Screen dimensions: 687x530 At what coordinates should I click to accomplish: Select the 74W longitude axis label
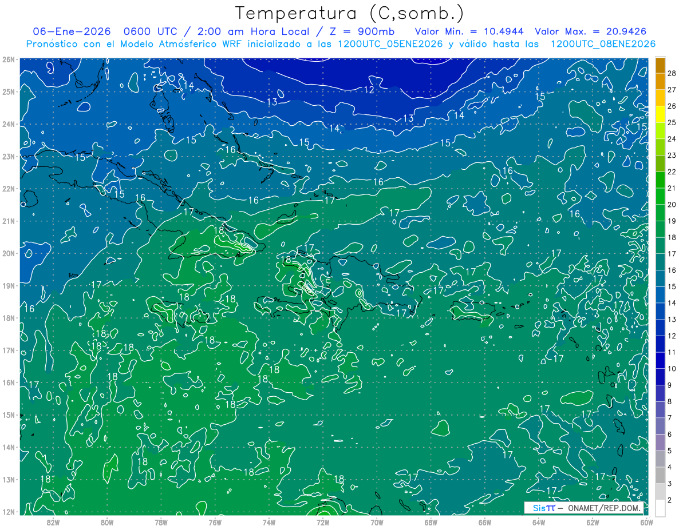pos(269,522)
